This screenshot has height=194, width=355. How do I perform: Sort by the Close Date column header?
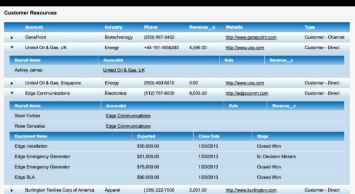209,136
